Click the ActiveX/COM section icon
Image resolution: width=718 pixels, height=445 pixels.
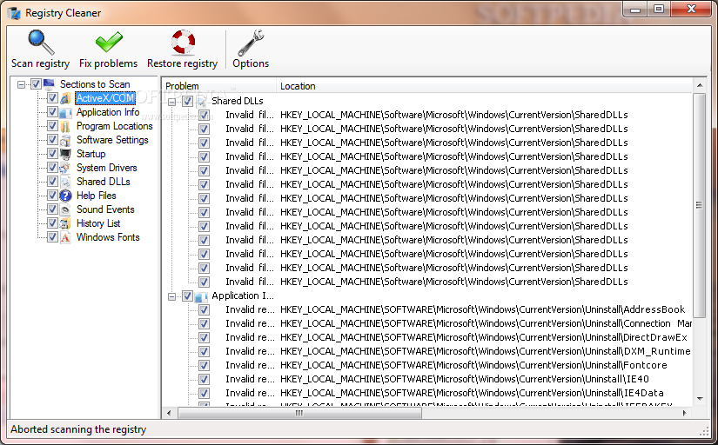coord(65,98)
